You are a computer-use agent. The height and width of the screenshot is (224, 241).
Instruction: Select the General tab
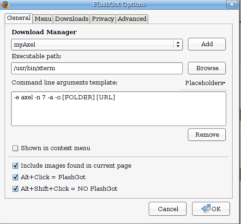[x=18, y=18]
